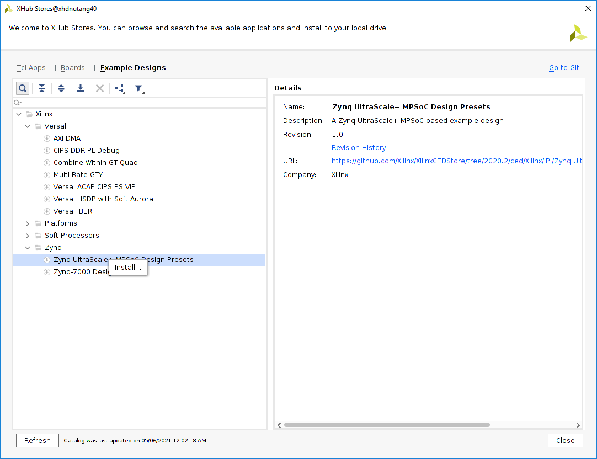The image size is (597, 459).
Task: Collapse the Zynq folder
Action: click(x=28, y=248)
